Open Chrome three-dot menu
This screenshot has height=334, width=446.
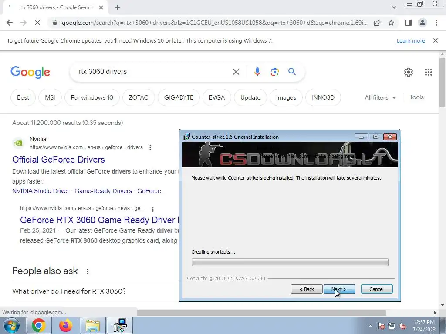point(436,23)
